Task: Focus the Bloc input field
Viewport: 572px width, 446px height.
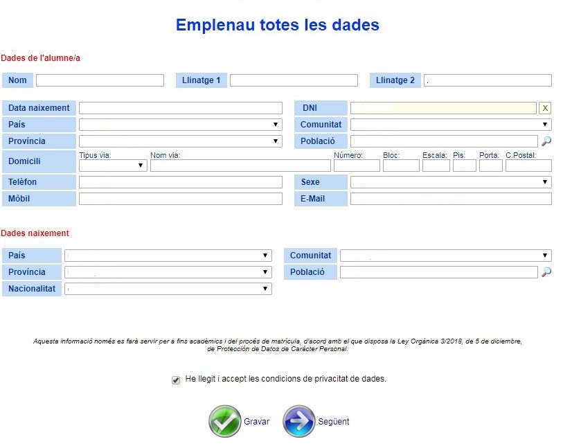Action: 401,166
